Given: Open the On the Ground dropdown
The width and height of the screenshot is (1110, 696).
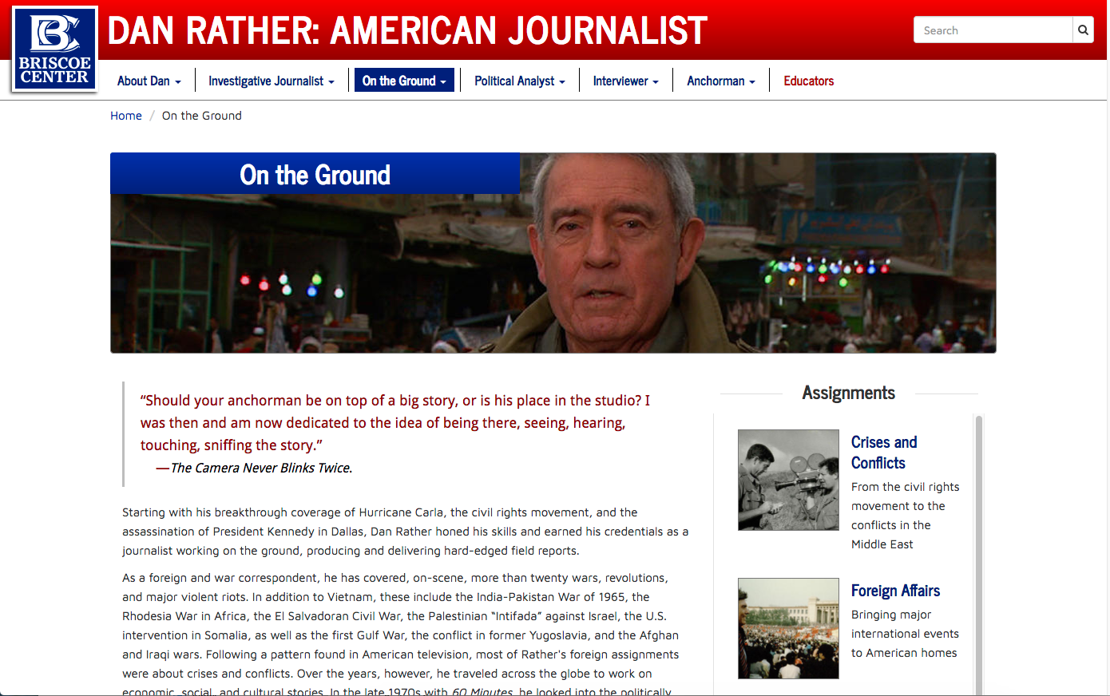Looking at the screenshot, I should click(x=404, y=81).
